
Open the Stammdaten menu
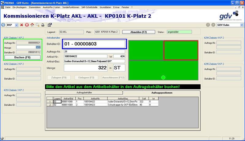pyautogui.click(x=35, y=7)
